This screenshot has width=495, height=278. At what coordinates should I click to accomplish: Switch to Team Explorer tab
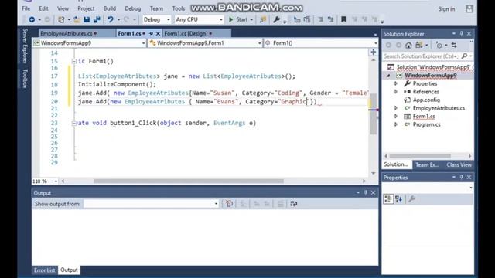pyautogui.click(x=427, y=164)
